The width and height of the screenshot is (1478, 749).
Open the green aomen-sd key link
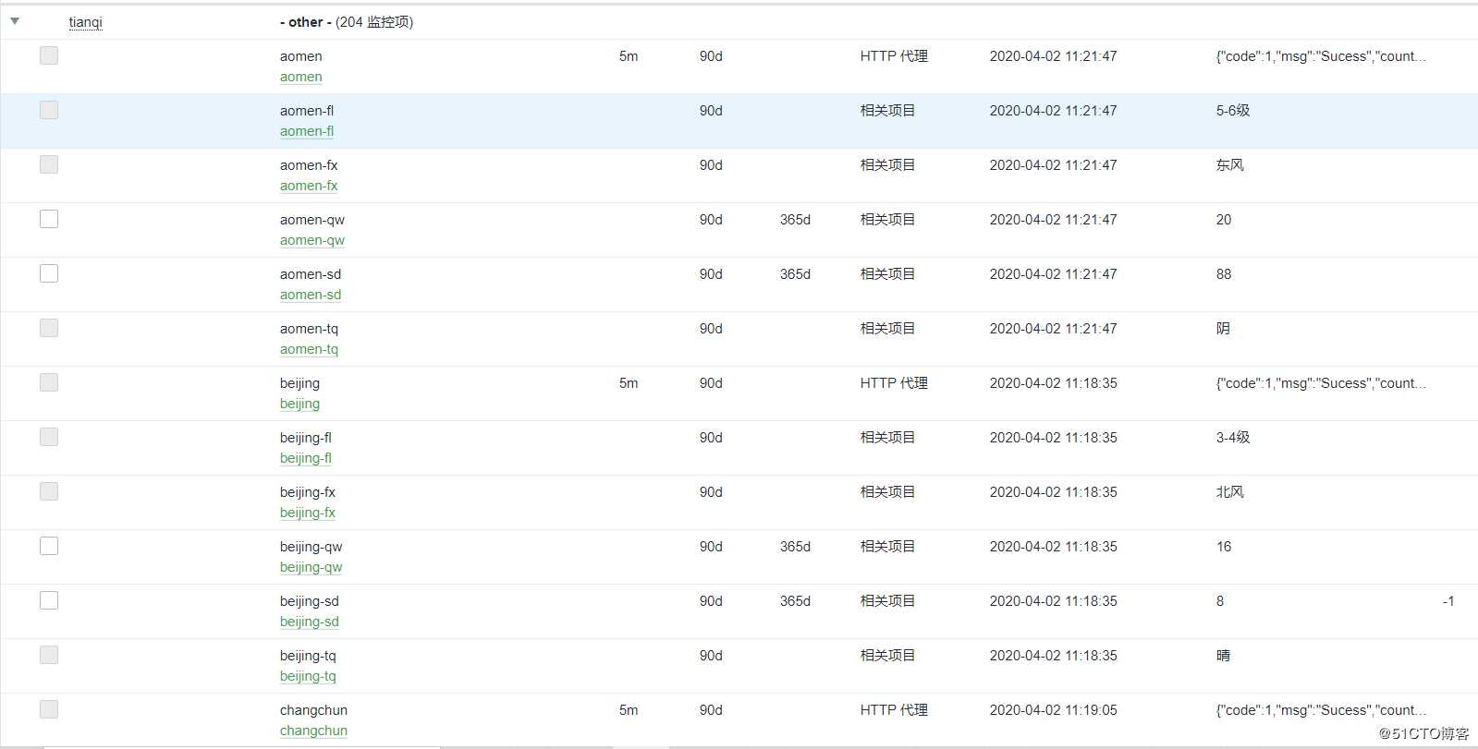(x=311, y=295)
